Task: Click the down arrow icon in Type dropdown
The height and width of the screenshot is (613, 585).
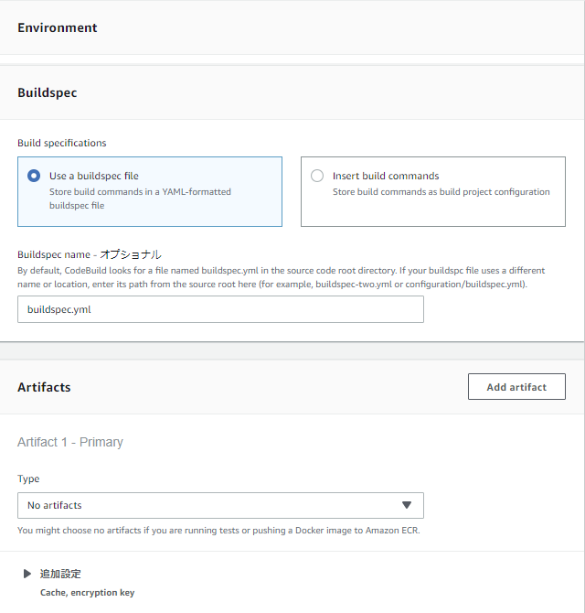Action: [407, 505]
